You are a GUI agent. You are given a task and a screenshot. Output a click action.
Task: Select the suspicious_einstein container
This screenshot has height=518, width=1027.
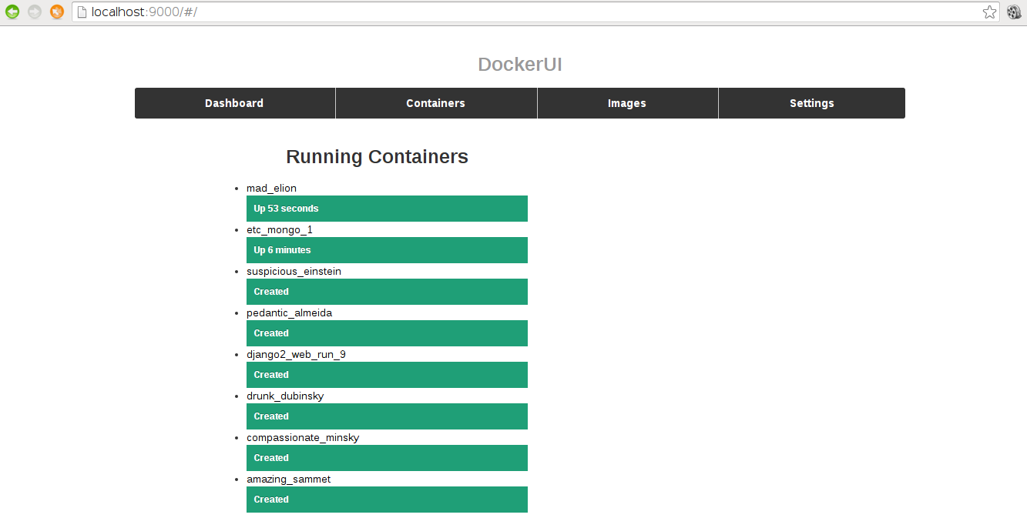click(x=294, y=271)
